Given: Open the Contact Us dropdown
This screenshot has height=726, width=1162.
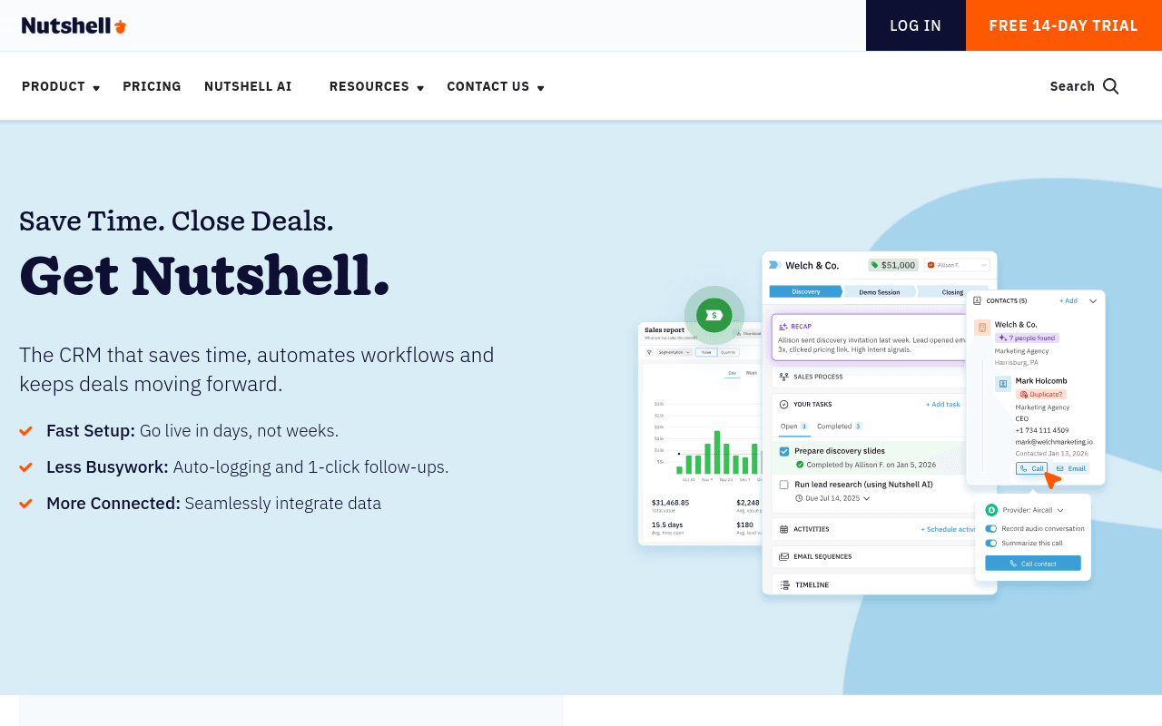Looking at the screenshot, I should (496, 86).
